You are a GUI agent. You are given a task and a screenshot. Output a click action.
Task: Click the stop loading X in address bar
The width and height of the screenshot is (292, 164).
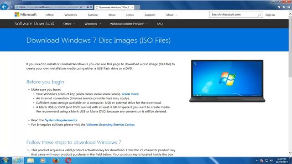[x=91, y=7]
